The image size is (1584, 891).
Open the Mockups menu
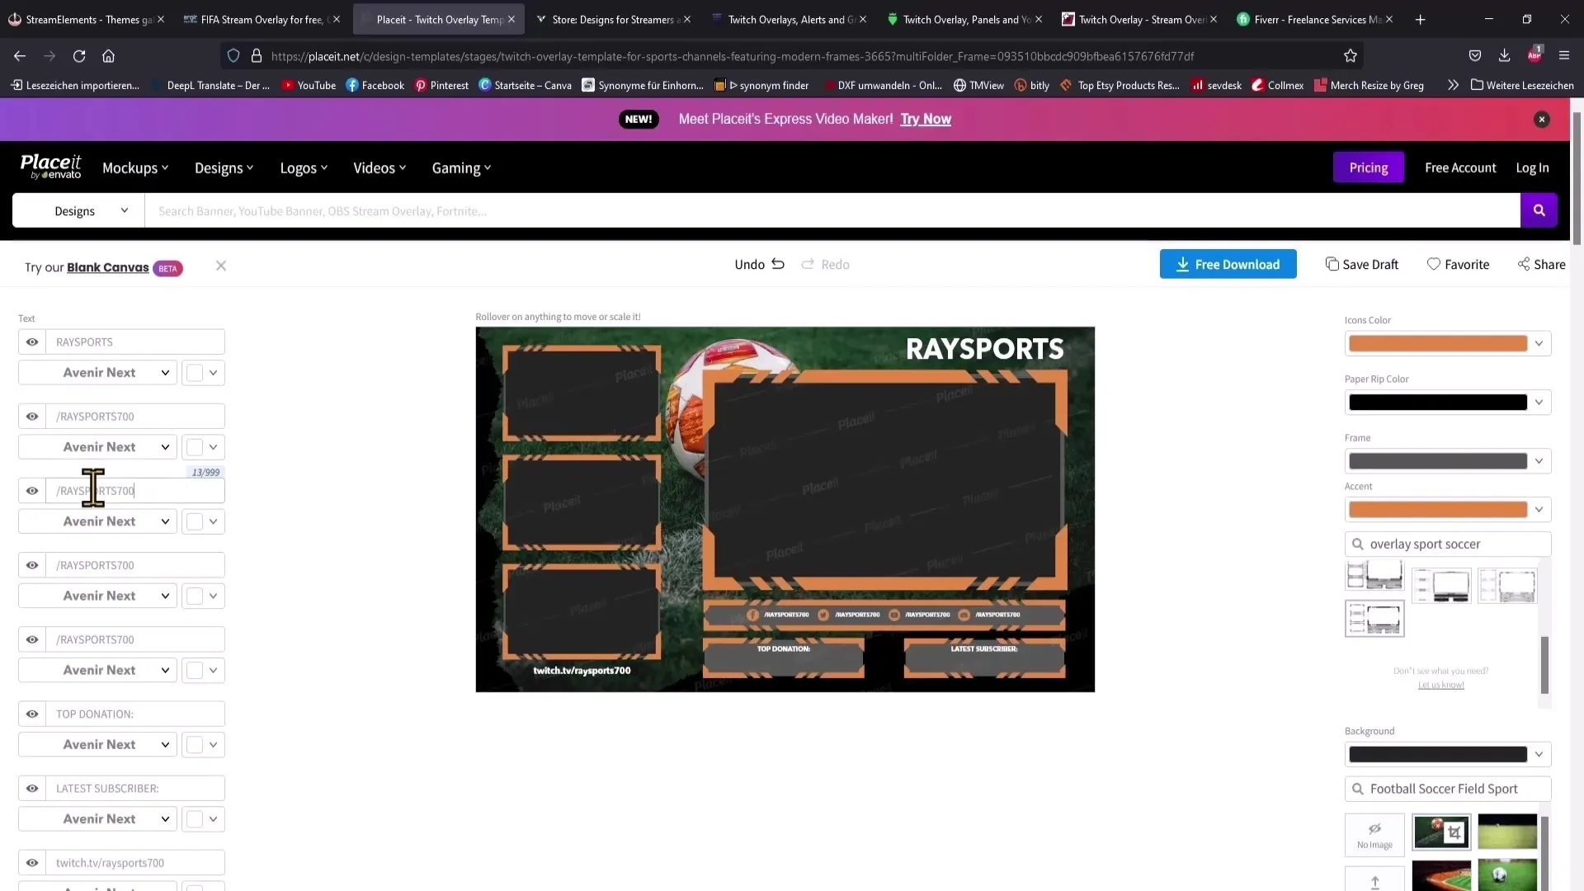click(135, 167)
